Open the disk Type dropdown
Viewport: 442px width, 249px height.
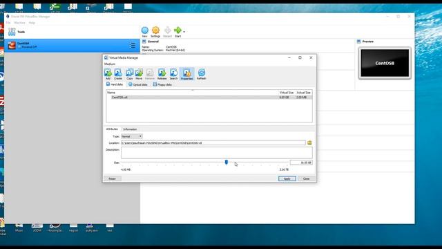(132, 136)
